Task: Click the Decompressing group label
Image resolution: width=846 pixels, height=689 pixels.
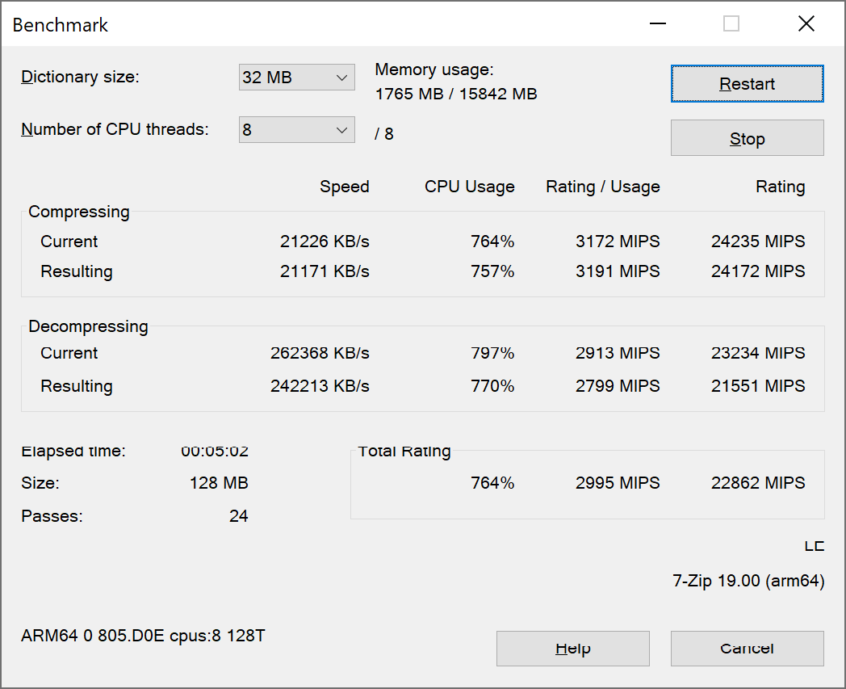Action: click(x=88, y=326)
